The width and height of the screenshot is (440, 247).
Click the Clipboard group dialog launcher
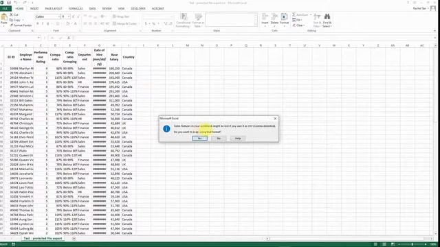32,30
